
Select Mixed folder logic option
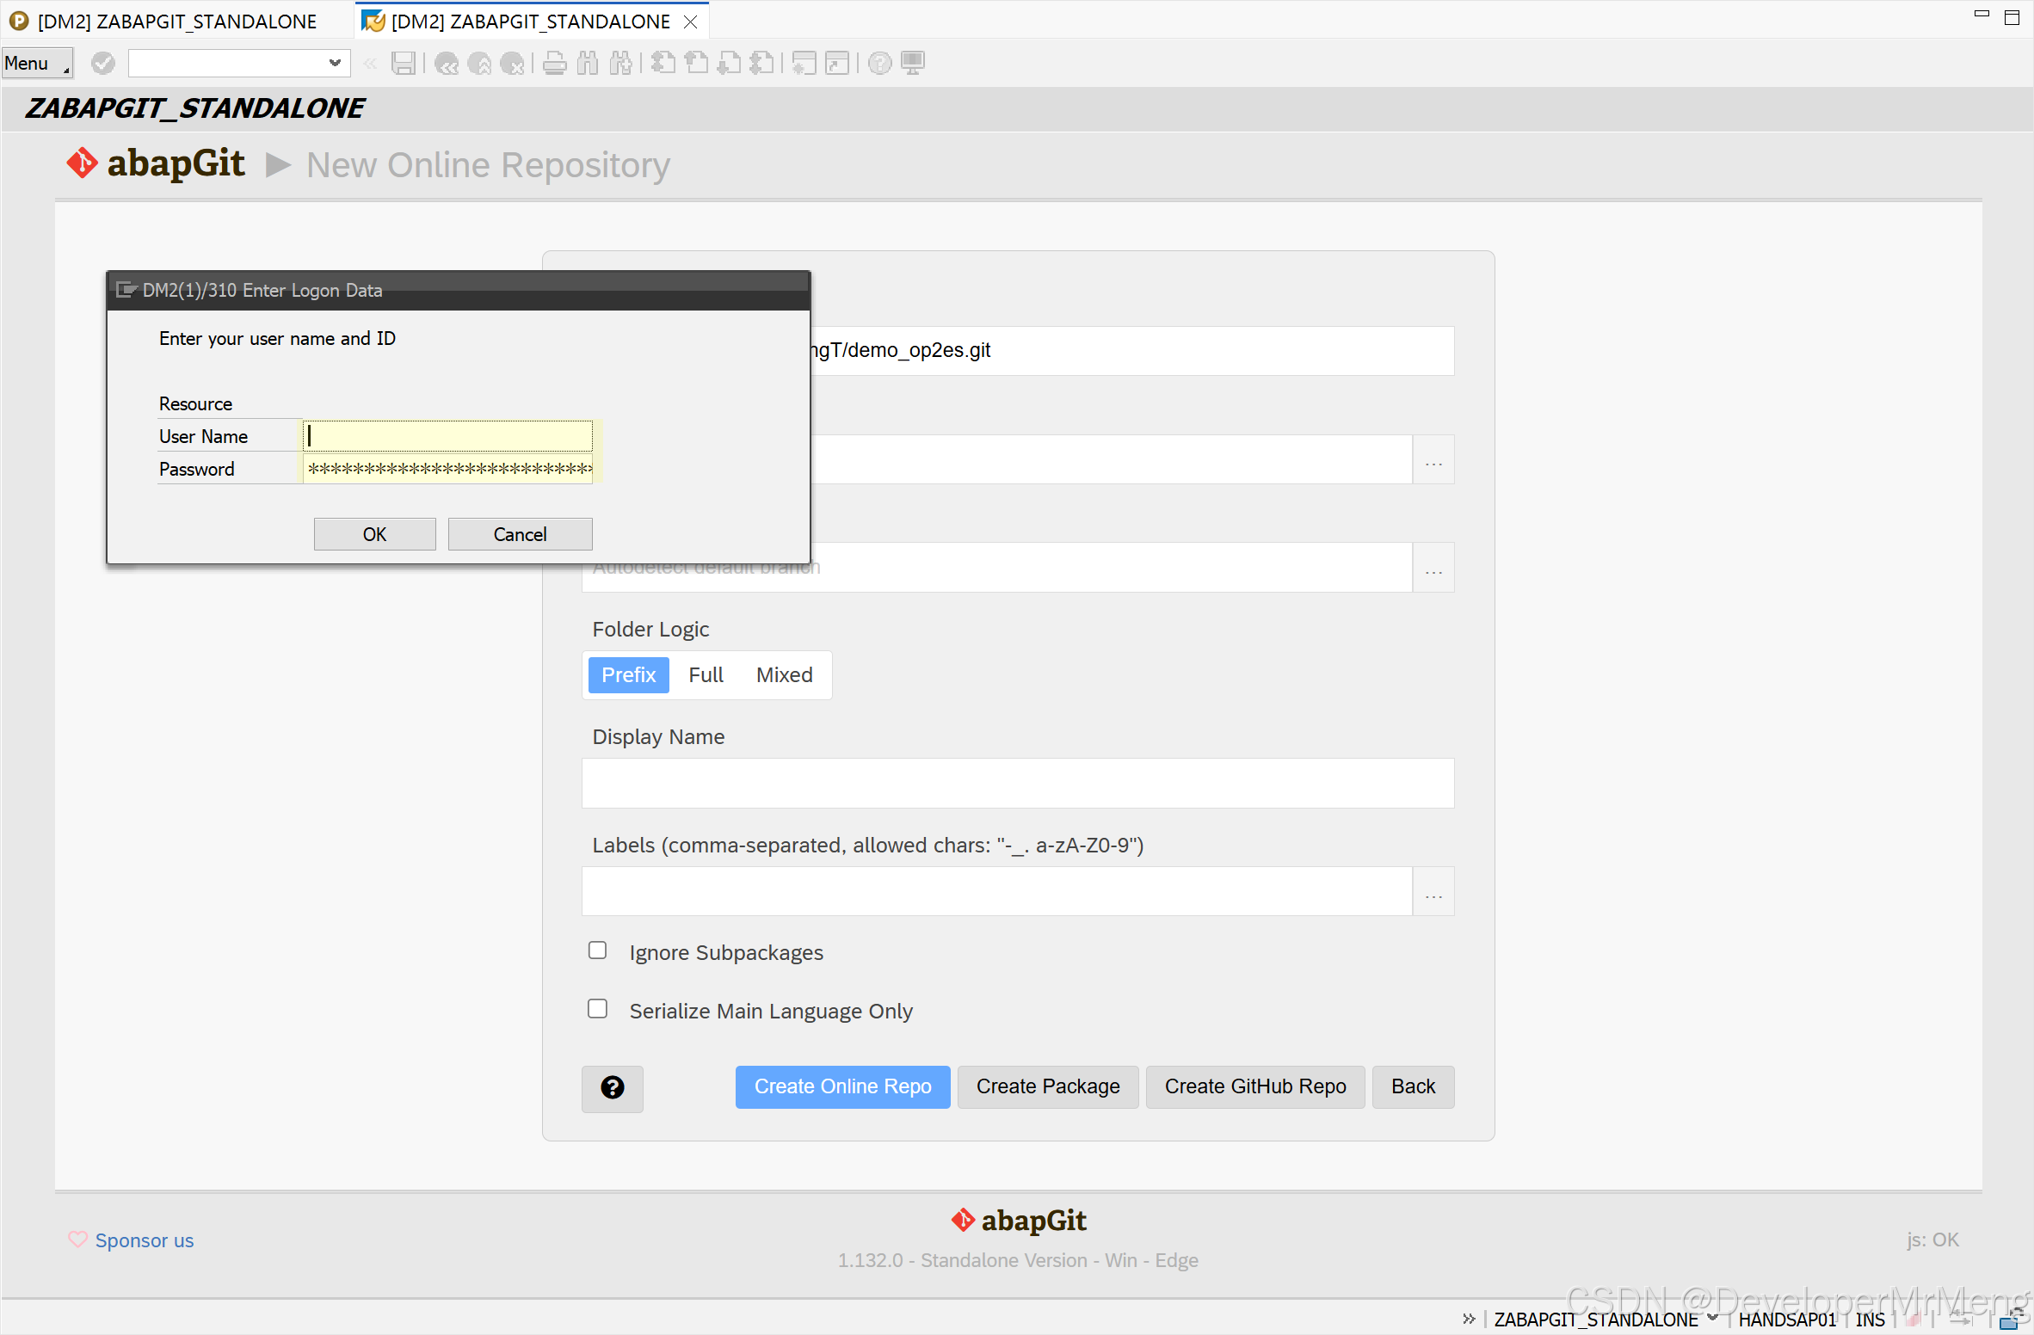pos(784,675)
